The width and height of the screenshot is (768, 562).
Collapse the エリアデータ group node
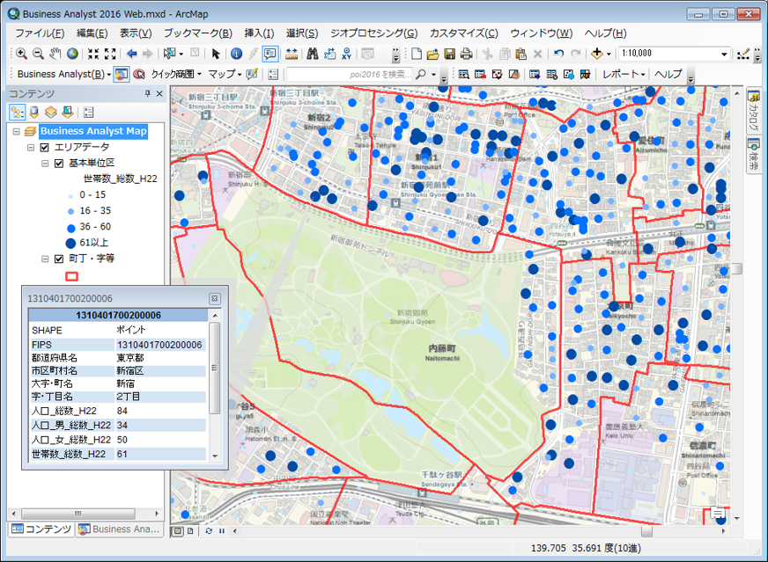pos(30,147)
